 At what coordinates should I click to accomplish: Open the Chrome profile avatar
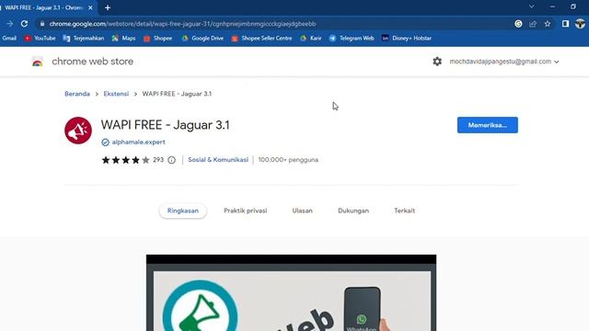(580, 24)
